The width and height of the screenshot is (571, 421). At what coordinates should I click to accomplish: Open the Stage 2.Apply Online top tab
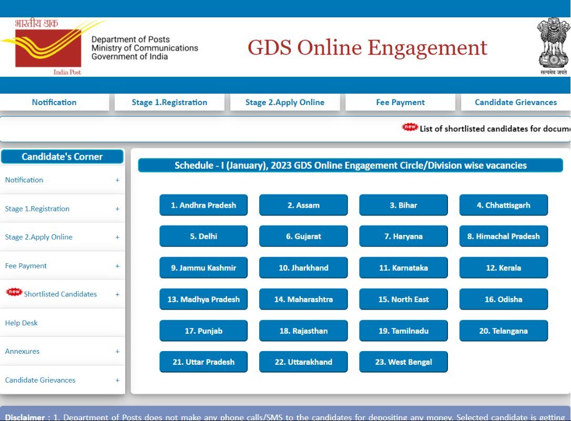[285, 102]
